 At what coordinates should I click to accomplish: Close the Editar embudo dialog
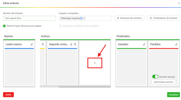pyautogui.click(x=179, y=3)
